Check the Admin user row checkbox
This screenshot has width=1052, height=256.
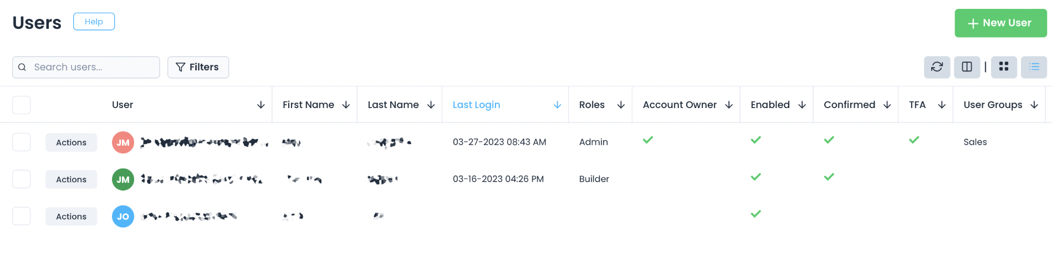pyautogui.click(x=22, y=142)
